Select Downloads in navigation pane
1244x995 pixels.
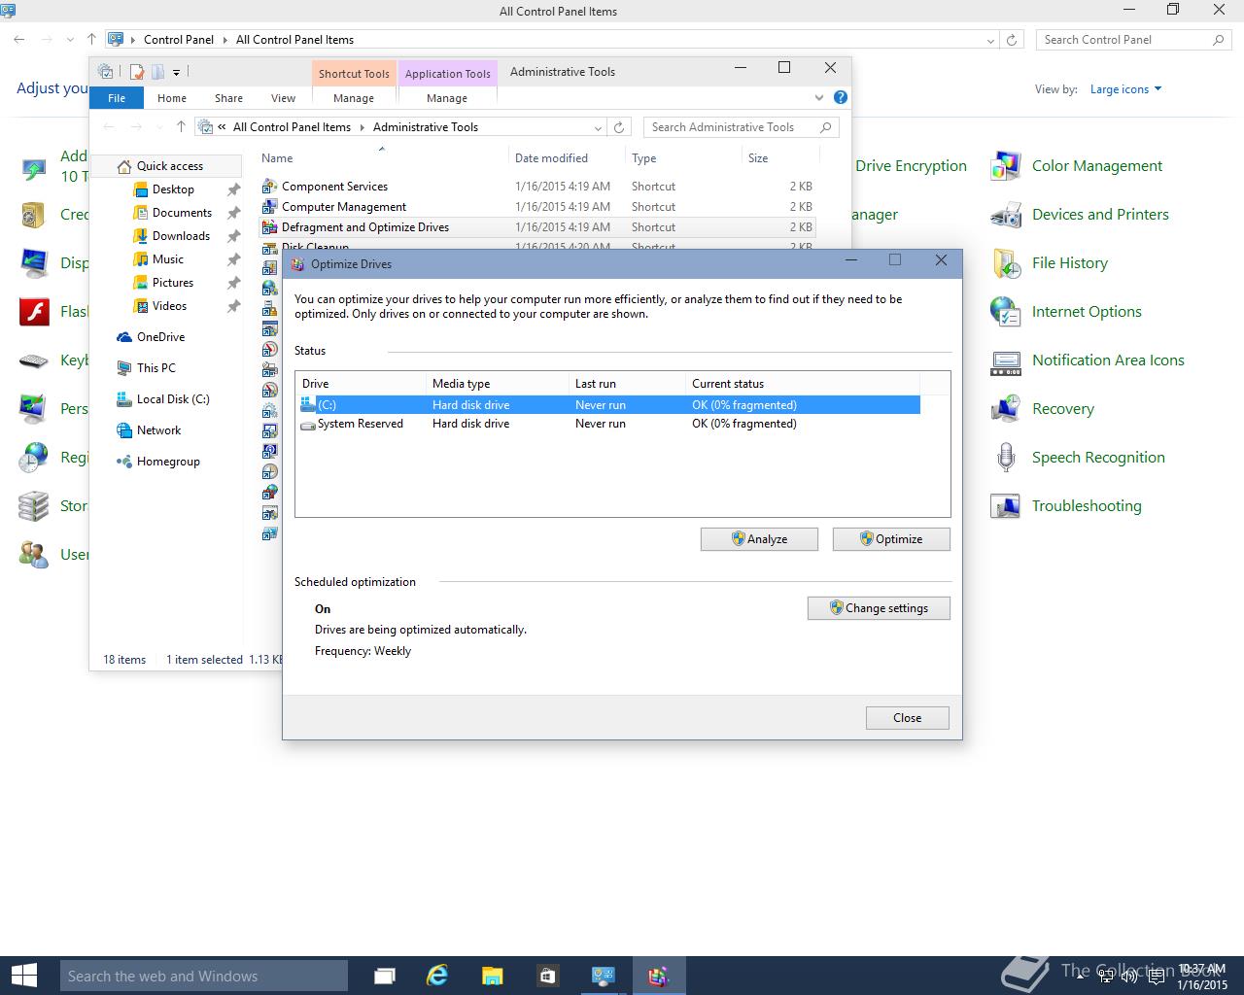(x=181, y=236)
